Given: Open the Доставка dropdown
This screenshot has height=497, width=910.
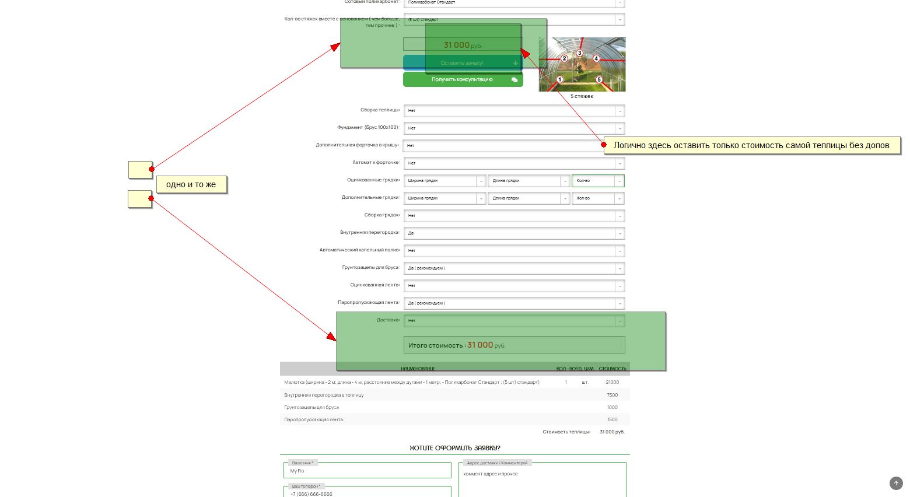Looking at the screenshot, I should pyautogui.click(x=514, y=321).
